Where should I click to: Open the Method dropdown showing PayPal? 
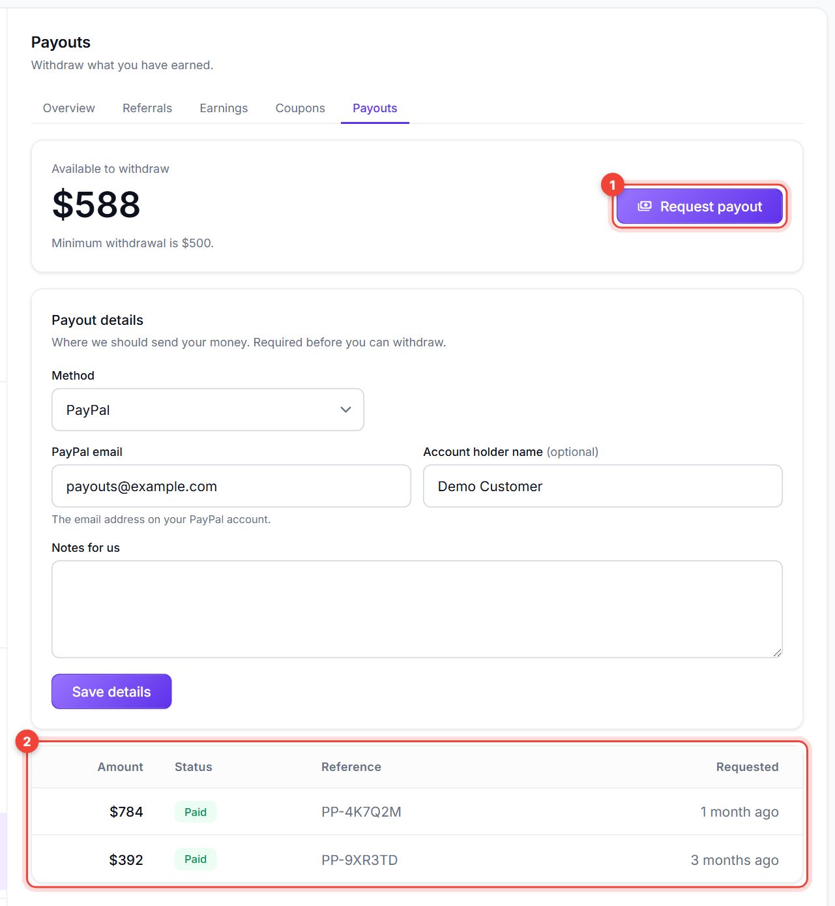point(208,410)
